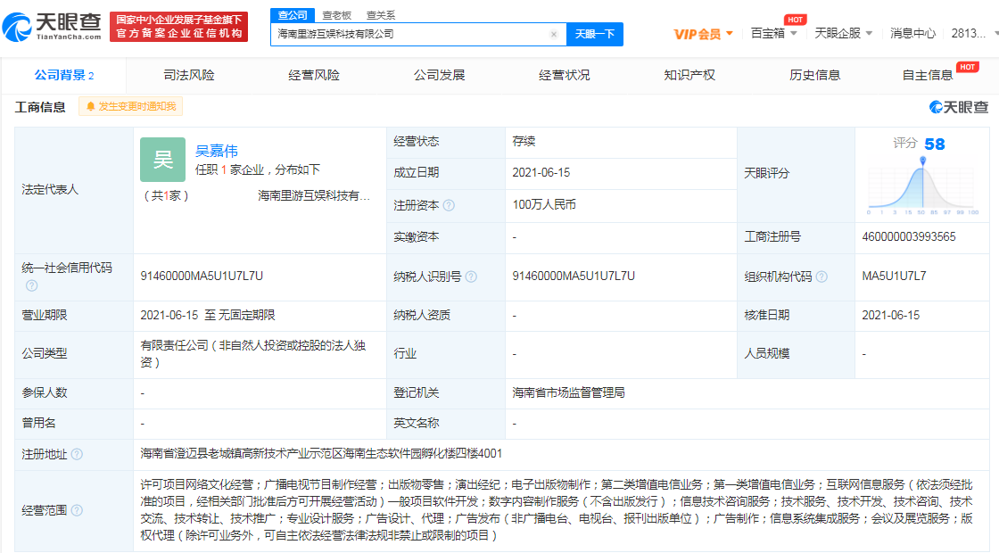This screenshot has height=553, width=999.
Task: Click the 吴 avatar of the legal representative
Action: 162,160
